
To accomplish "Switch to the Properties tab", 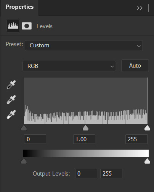I will 20,7.
